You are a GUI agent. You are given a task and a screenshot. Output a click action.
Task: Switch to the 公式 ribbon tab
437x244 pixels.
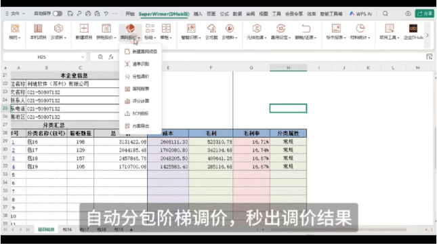224,14
